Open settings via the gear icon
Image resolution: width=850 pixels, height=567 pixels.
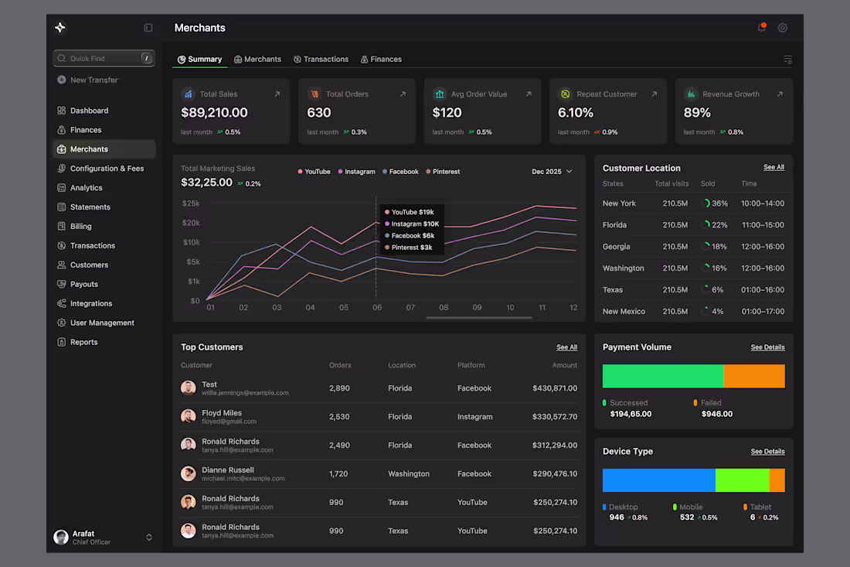pyautogui.click(x=782, y=27)
